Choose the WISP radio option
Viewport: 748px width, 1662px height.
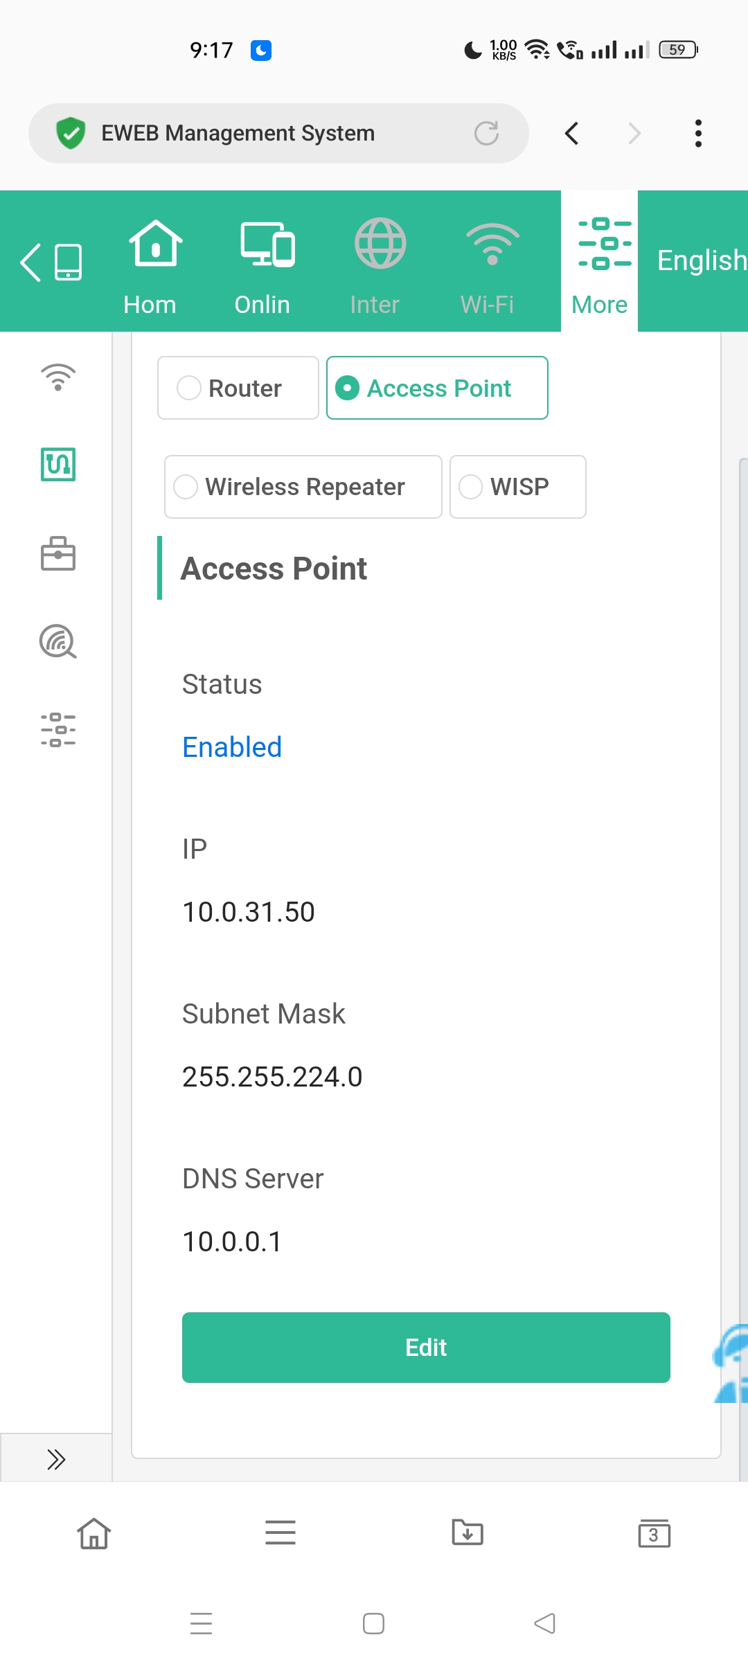[x=471, y=487]
